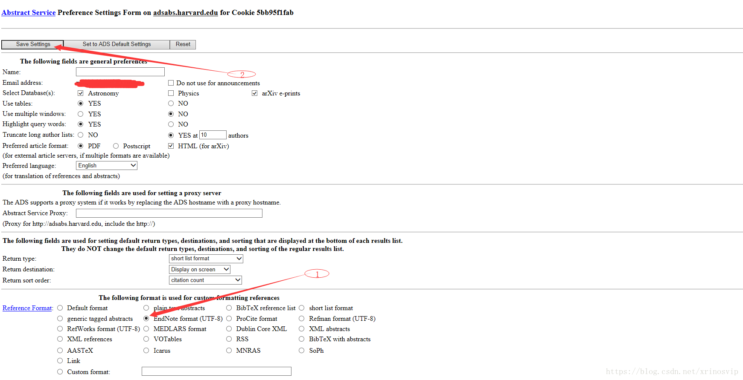Select generic tagged abstracts format

60,319
